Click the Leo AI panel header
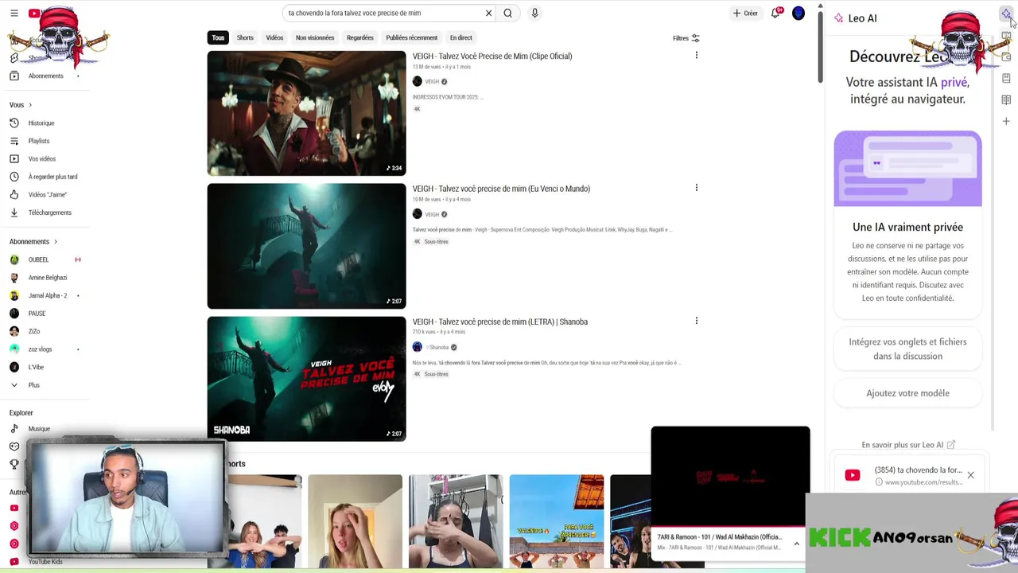The width and height of the screenshot is (1018, 573). coord(856,18)
